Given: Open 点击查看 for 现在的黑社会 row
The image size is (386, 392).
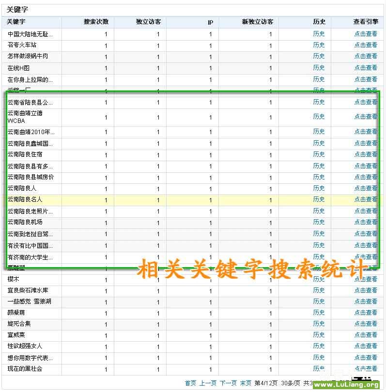Looking at the screenshot, I should click(365, 369).
